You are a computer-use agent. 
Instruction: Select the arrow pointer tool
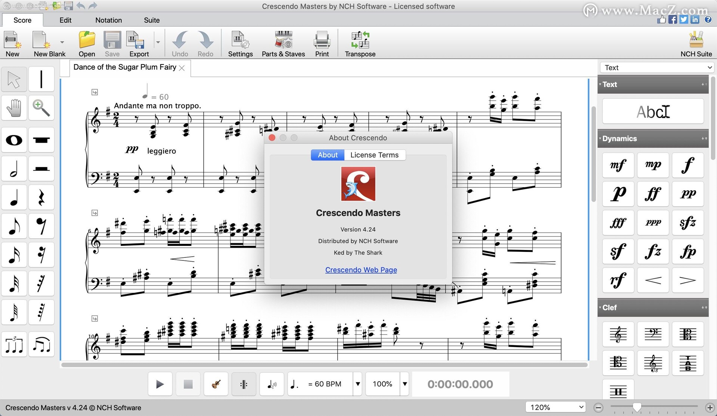[14, 79]
